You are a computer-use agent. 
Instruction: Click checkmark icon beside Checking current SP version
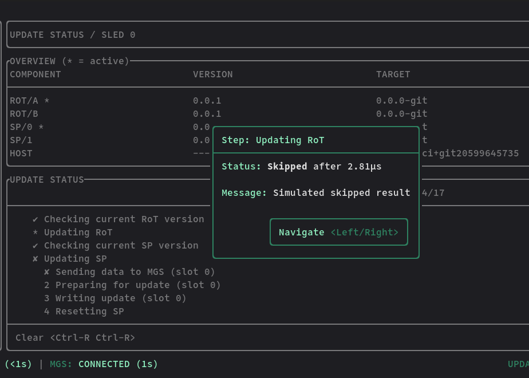pos(35,246)
